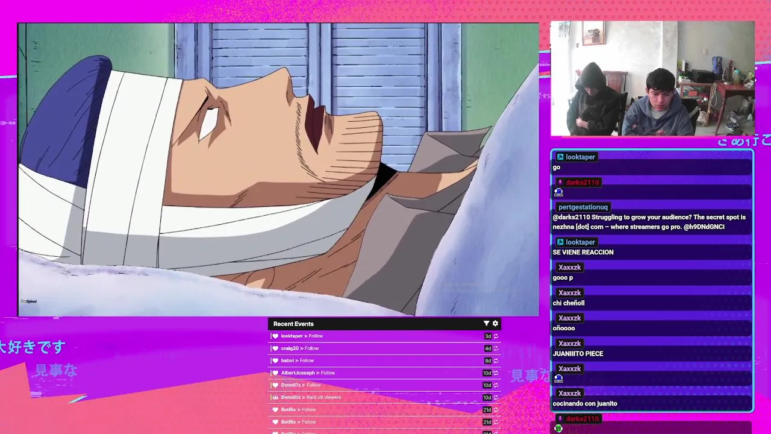The image size is (771, 434).
Task: Click the Xaxxzk name above 'gooo p'
Action: 569,267
